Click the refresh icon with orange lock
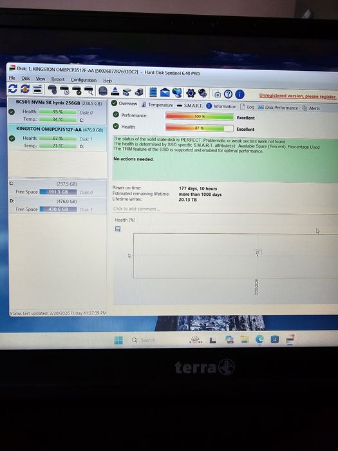 click(x=25, y=89)
